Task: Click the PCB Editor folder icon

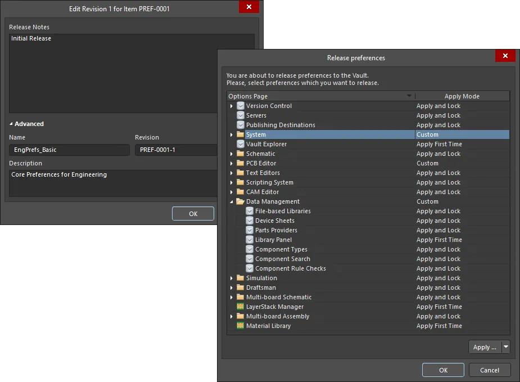Action: coord(241,163)
